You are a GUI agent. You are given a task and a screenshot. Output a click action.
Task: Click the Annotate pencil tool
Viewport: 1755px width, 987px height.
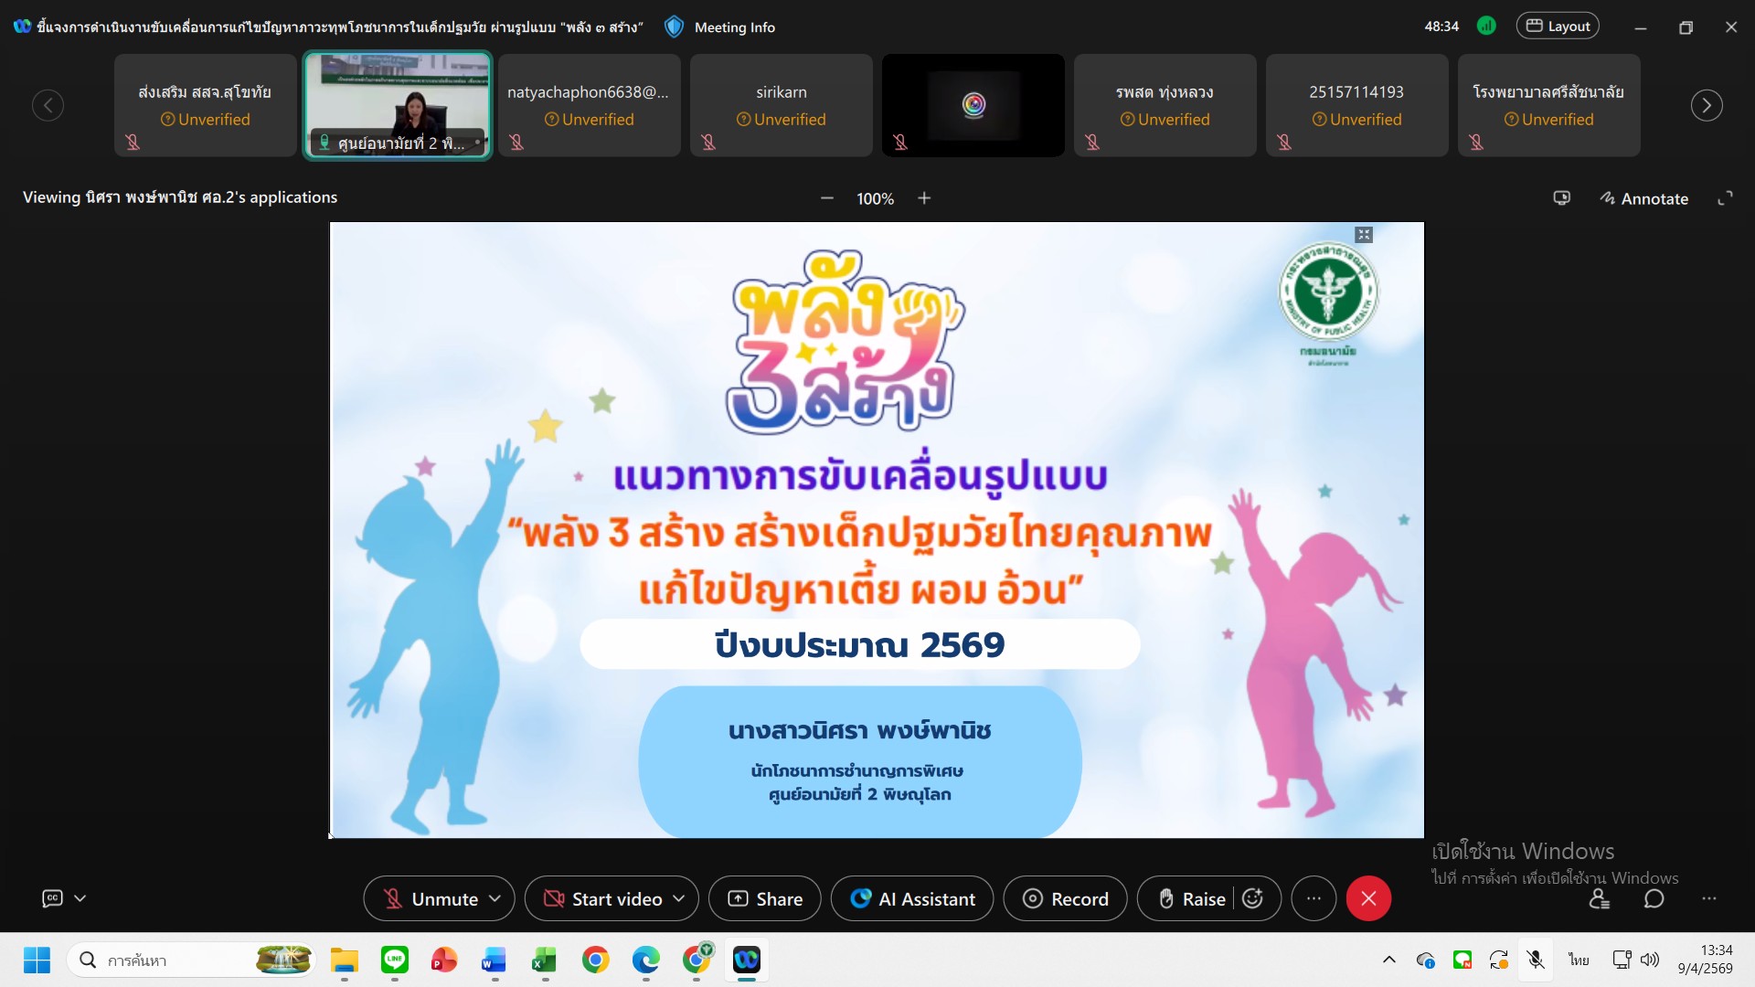(1643, 198)
